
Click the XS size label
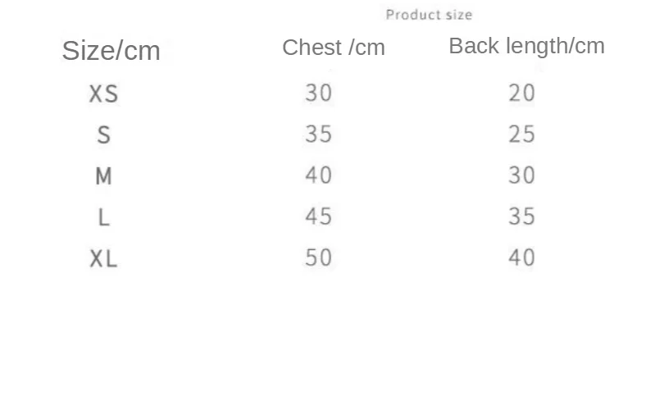(104, 94)
